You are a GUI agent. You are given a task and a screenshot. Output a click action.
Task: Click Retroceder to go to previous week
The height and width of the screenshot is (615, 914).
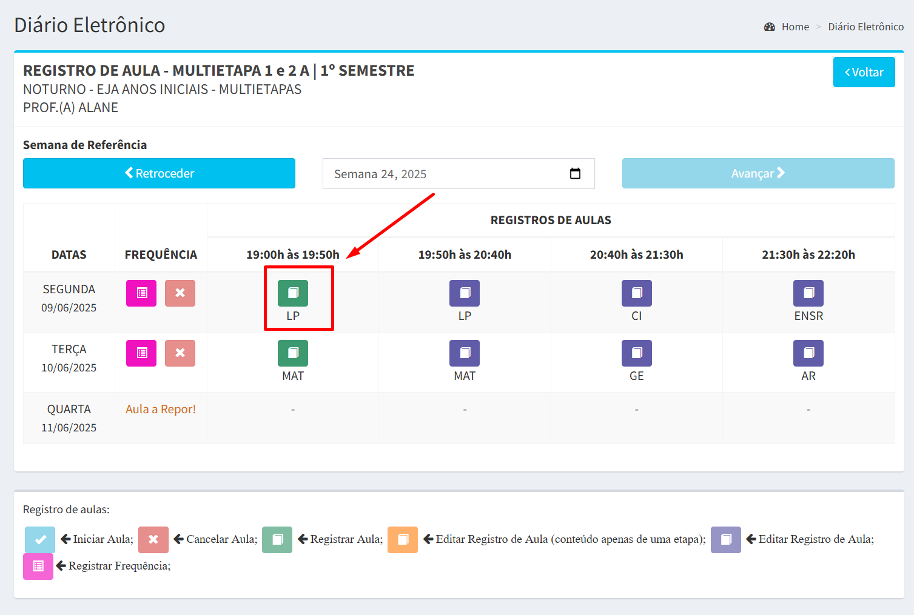[x=159, y=173]
